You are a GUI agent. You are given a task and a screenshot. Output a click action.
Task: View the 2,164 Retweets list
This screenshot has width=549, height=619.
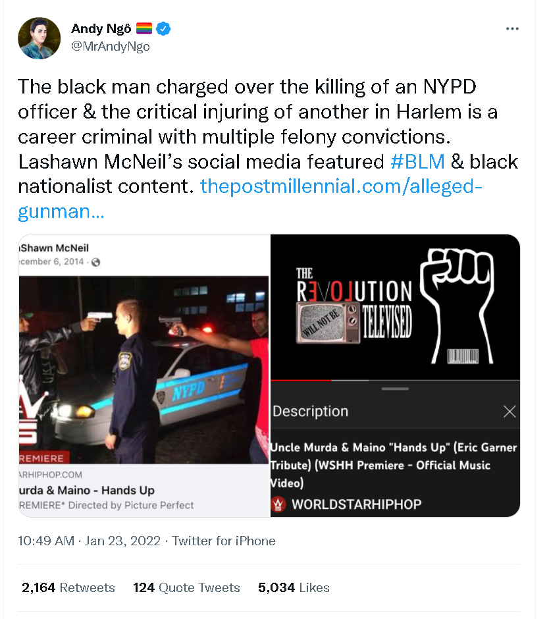(x=68, y=587)
